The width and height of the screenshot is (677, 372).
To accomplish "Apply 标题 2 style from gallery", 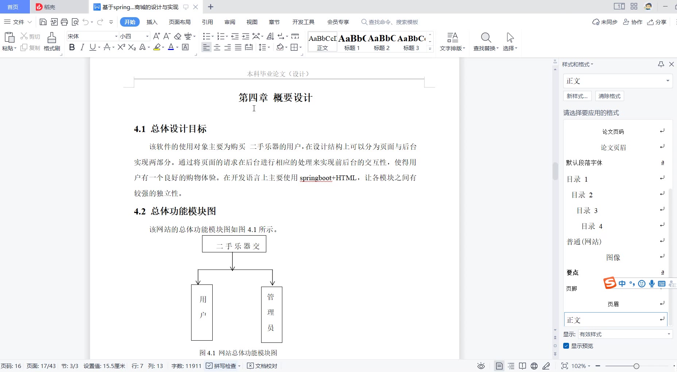I will (382, 42).
